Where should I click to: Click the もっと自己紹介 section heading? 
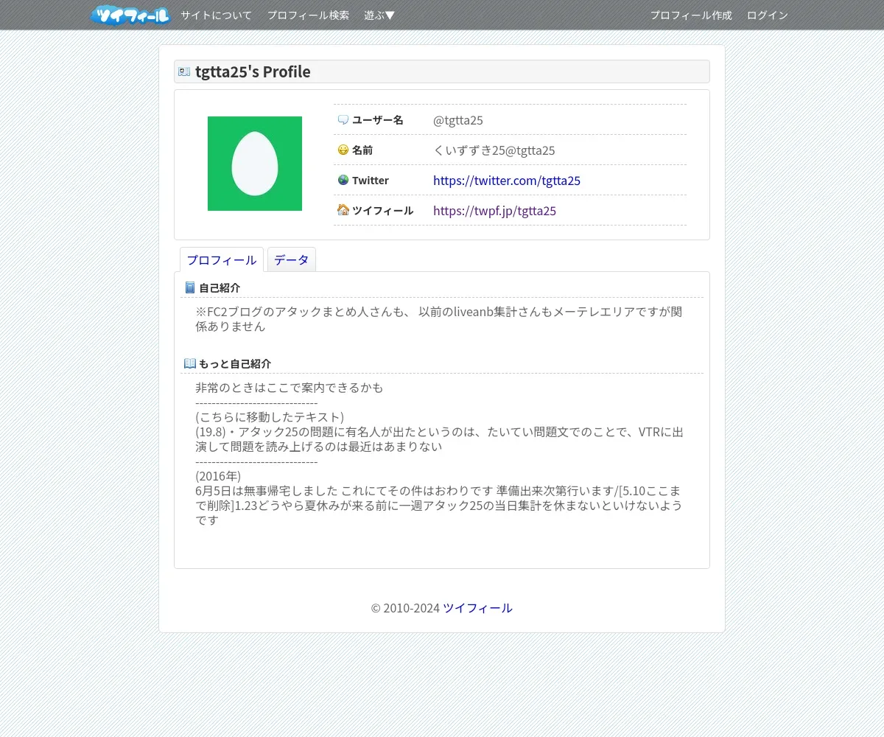[235, 364]
